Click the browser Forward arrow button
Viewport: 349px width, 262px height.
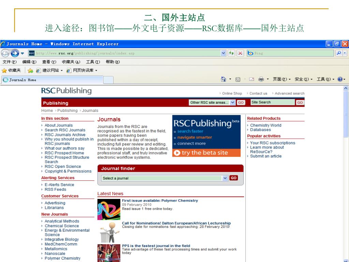click(15, 53)
